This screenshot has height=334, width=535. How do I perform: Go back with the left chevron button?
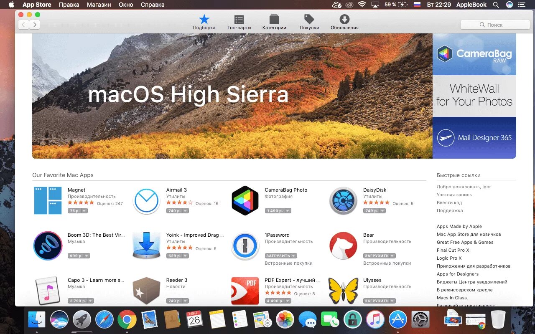[x=24, y=25]
